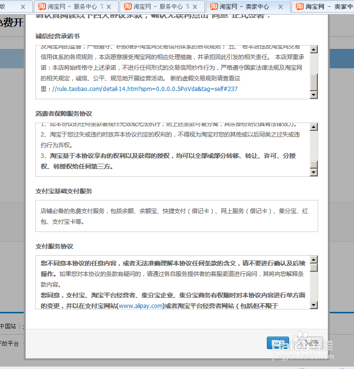The width and height of the screenshot is (354, 369).
Task: Click the 诚信经营承诺书 section heading
Action: [x=58, y=36]
